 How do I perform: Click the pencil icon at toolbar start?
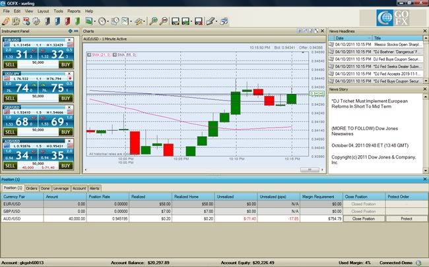pos(6,22)
